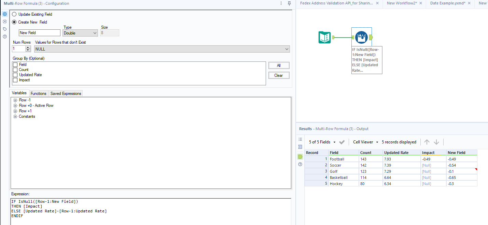This screenshot has height=225, width=488.
Task: Pin the Configuration window using the pin icon
Action: (x=289, y=3)
